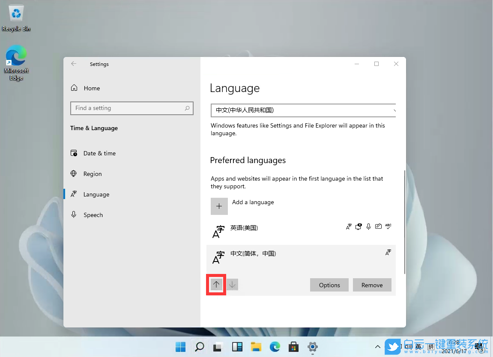
Task: Remove the 中文(简体, 中国) language
Action: point(372,285)
